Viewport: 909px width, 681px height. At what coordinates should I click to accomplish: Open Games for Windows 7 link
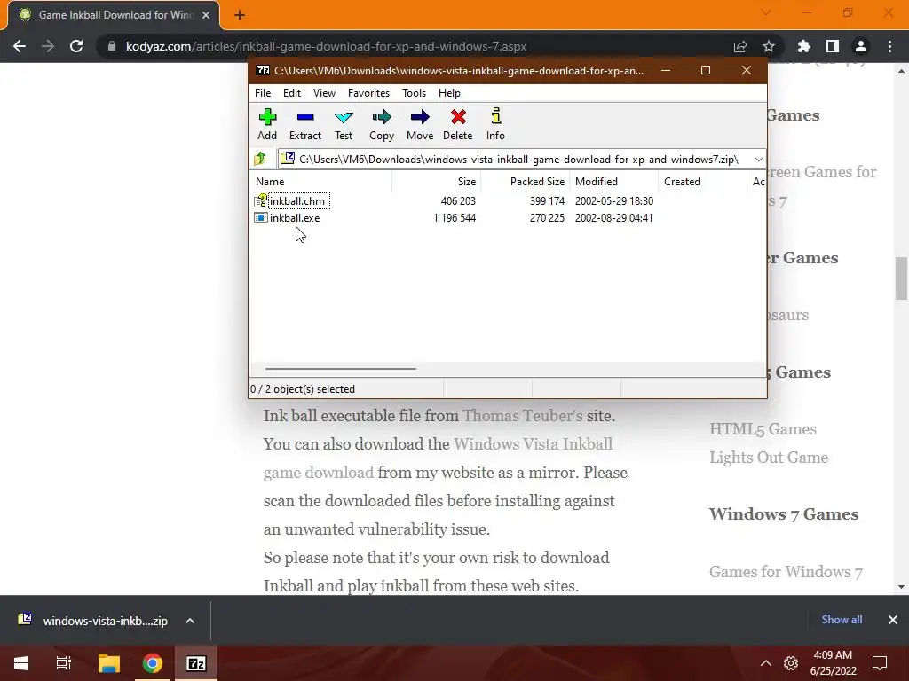click(786, 572)
